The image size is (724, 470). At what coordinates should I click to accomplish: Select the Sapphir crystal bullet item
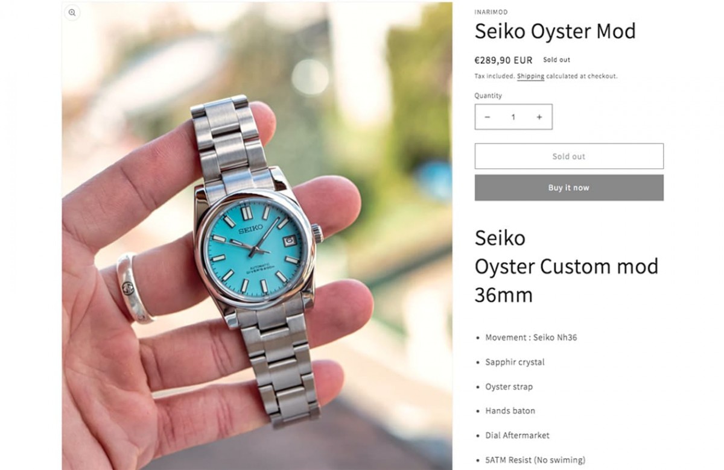515,362
